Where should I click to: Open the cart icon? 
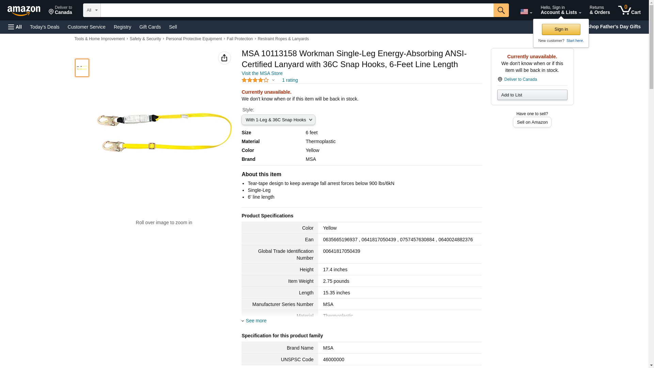(x=629, y=10)
